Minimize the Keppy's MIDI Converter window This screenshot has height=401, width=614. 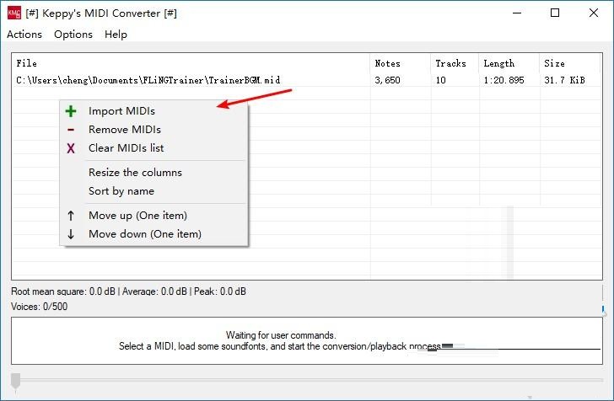click(x=517, y=13)
